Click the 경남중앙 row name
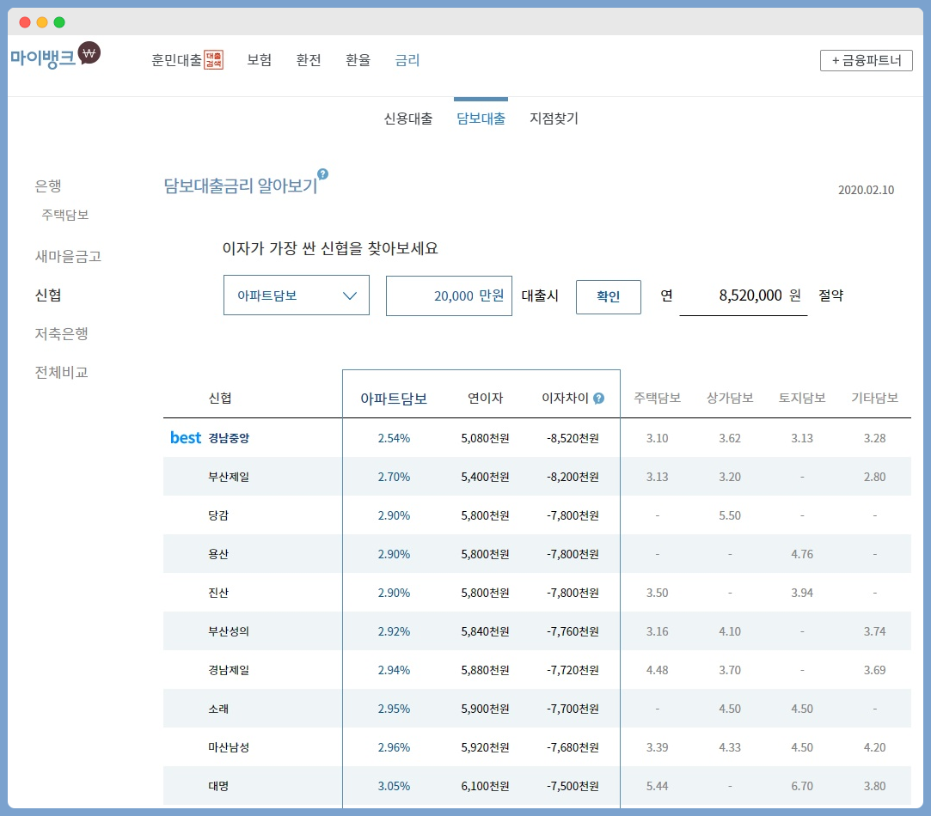931x816 pixels. point(229,438)
